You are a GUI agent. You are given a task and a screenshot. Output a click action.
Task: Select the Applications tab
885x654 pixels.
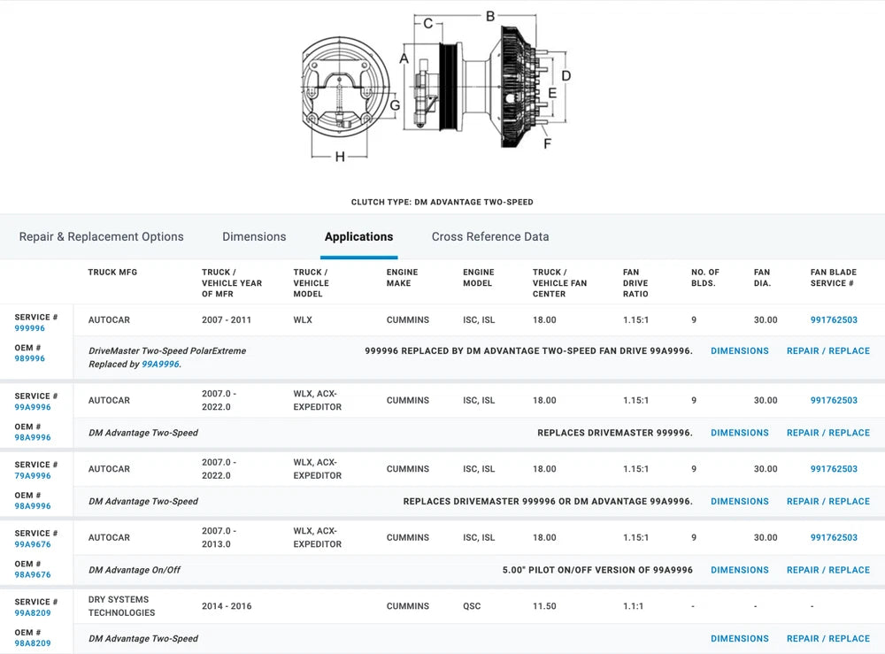point(358,237)
